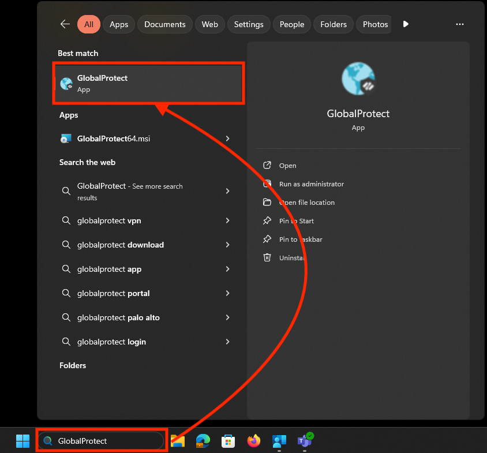This screenshot has width=487, height=453.
Task: Launch Microsoft Edge from the taskbar
Action: (203, 441)
